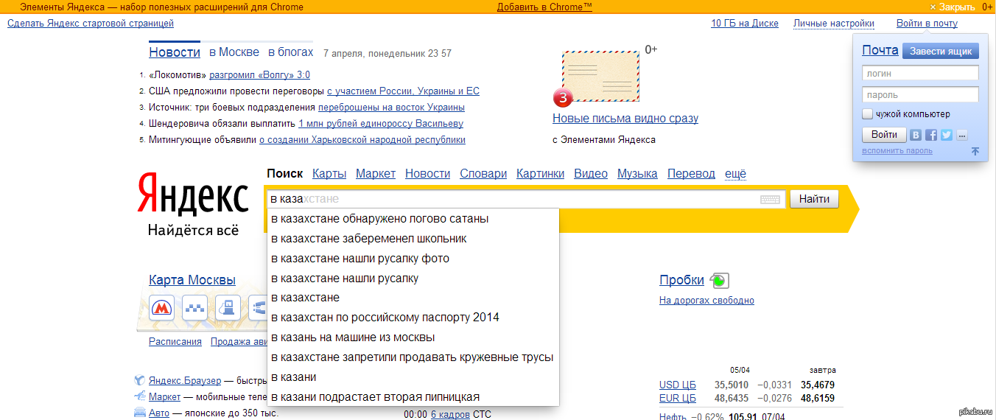Select suggestion 'в казахстане нашли русалку фото'

(360, 259)
